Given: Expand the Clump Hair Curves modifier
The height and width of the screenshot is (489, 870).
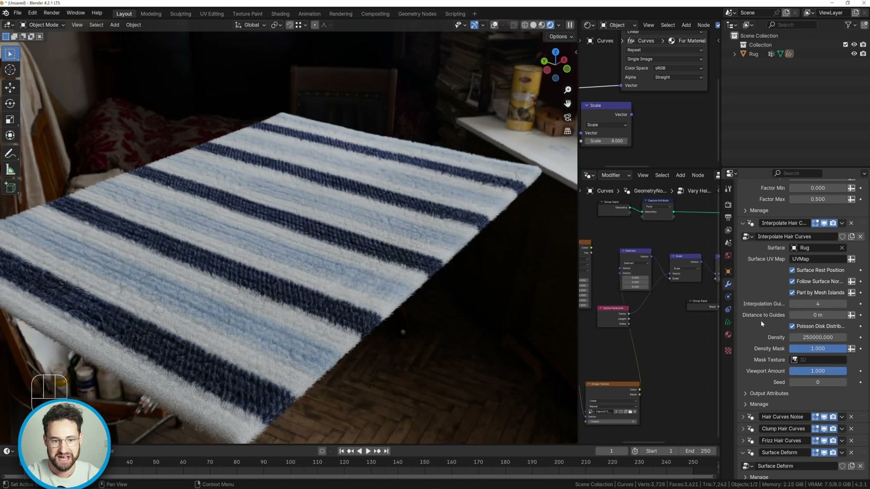Looking at the screenshot, I should point(743,429).
